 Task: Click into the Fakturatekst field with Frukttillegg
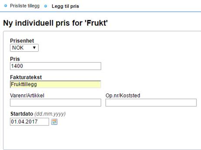pos(55,84)
